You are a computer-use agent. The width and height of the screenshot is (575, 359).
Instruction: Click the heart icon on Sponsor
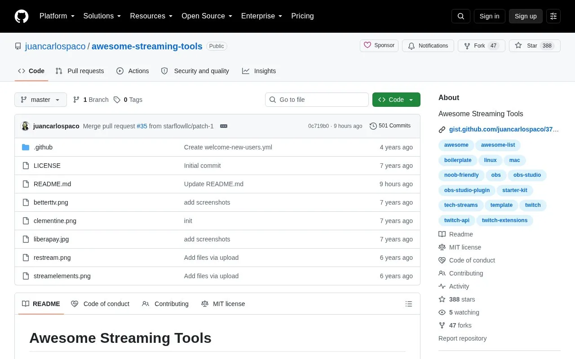[367, 45]
